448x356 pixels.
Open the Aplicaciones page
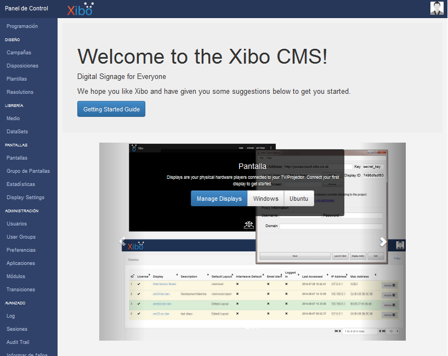click(21, 263)
